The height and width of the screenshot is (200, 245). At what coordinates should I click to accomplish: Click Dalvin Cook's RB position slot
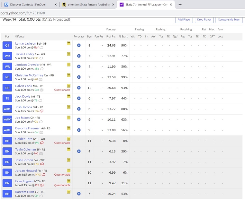pyautogui.click(x=7, y=88)
